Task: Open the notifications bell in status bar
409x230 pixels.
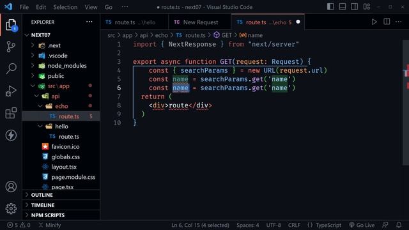Action: pyautogui.click(x=399, y=225)
